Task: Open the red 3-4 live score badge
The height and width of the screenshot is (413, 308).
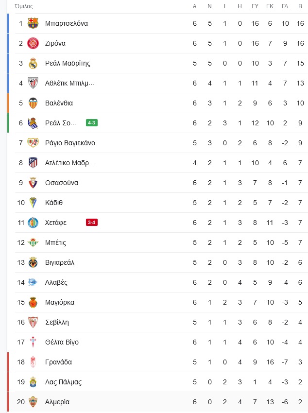Action: [x=92, y=223]
